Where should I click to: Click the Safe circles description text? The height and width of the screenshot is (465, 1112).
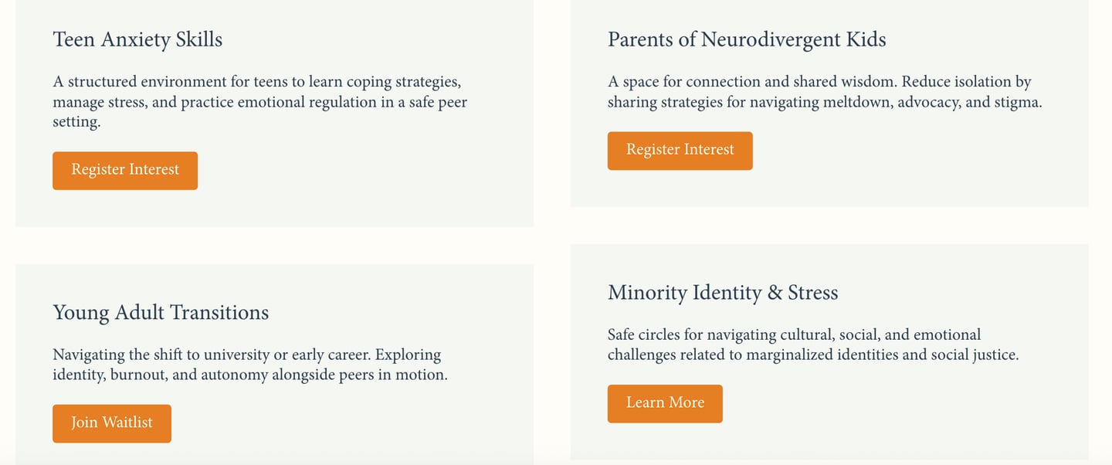(x=812, y=345)
